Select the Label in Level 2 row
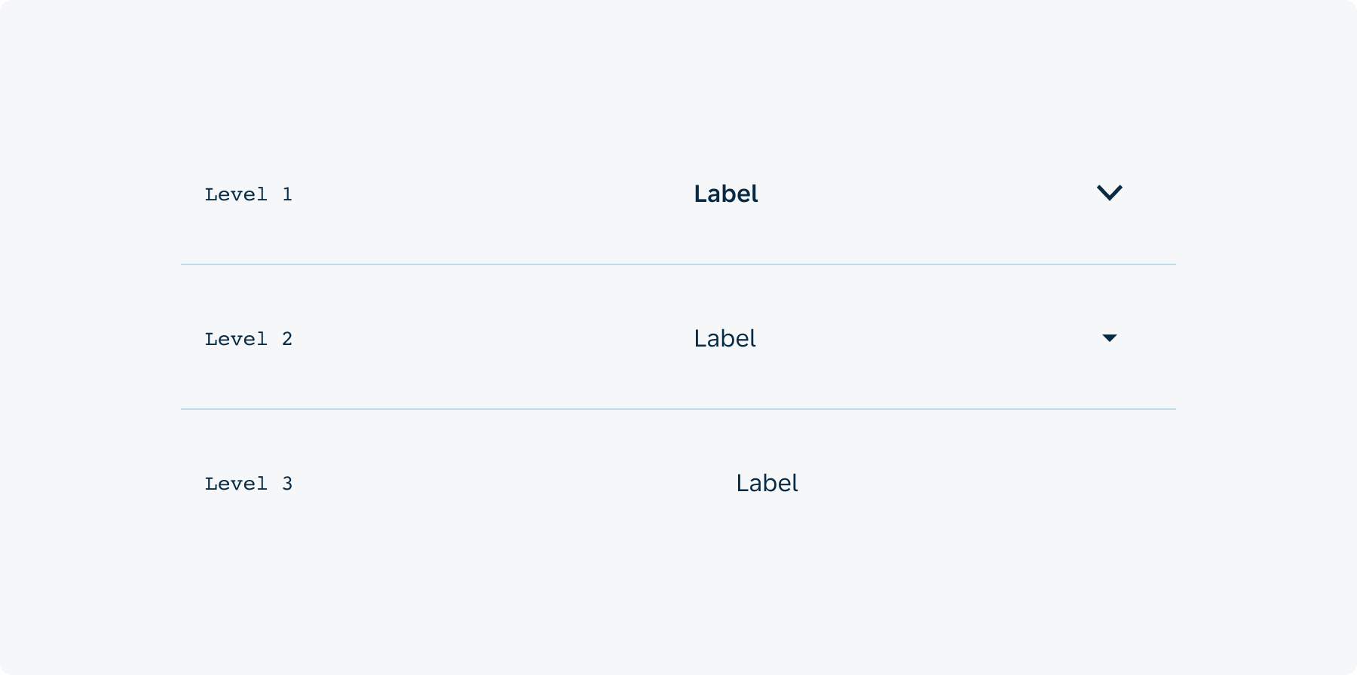Image resolution: width=1357 pixels, height=675 pixels. [x=724, y=339]
